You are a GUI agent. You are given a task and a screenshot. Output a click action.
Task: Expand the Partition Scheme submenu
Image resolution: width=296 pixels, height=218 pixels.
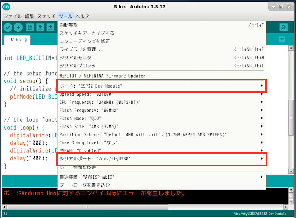tap(161, 134)
